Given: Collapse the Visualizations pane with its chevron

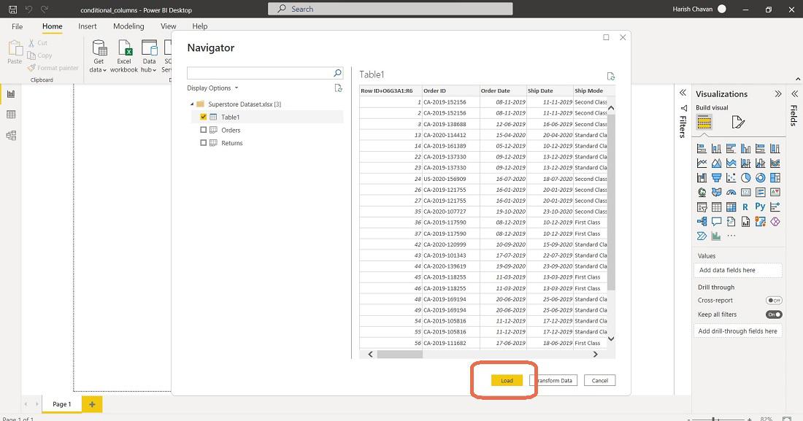Looking at the screenshot, I should [x=778, y=93].
